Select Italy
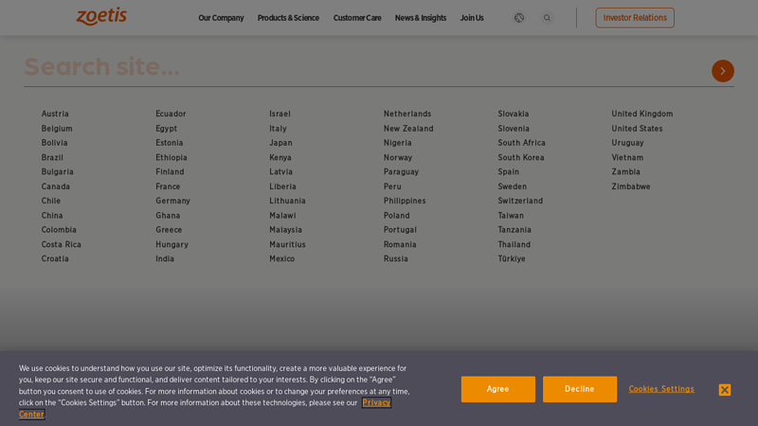758x426 pixels. point(278,129)
